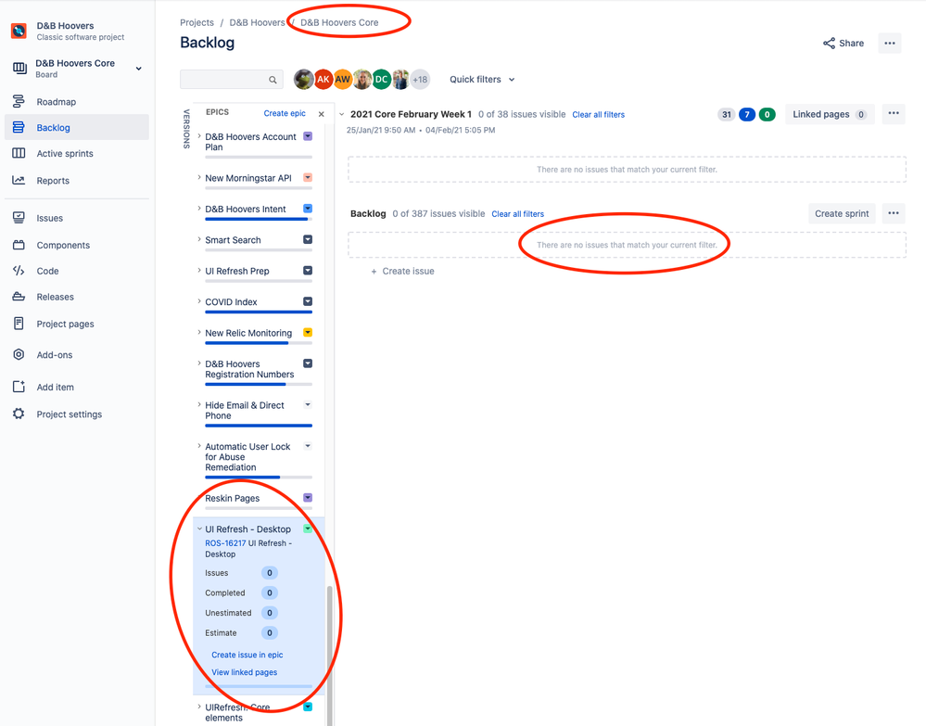Screen dimensions: 926x726
Task: Open the ROS-16217 issue link
Action: pos(225,542)
